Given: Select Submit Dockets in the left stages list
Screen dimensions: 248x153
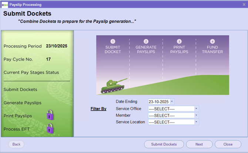Looking at the screenshot, I should click(20, 89).
